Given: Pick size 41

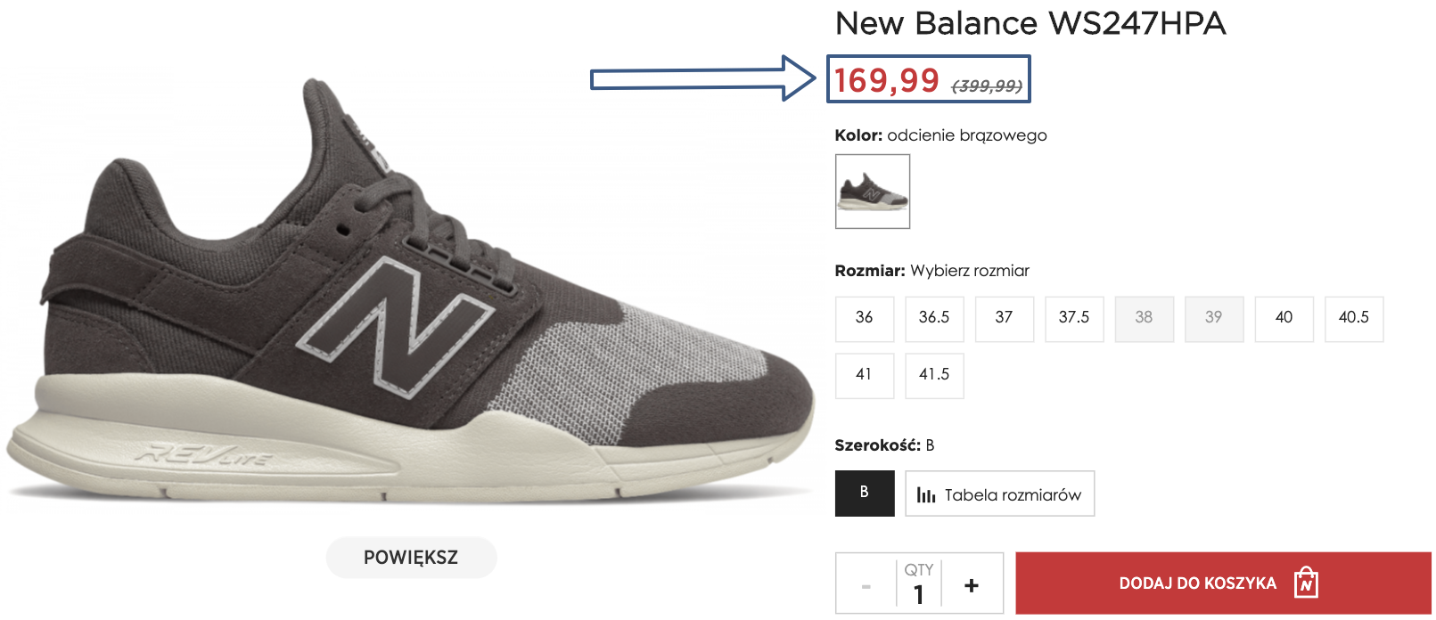Looking at the screenshot, I should click(864, 375).
